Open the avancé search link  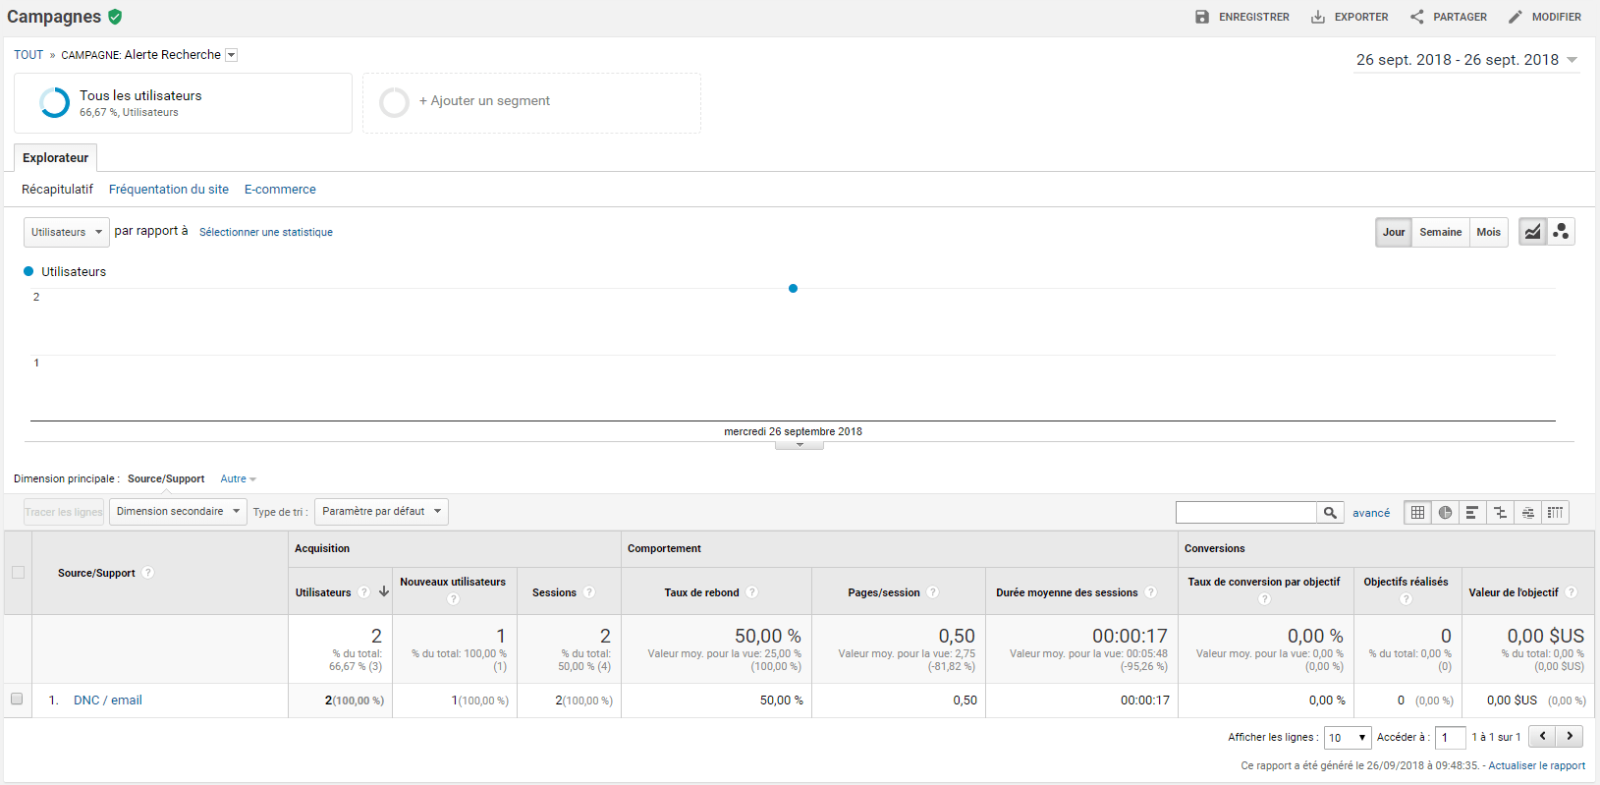[1371, 513]
